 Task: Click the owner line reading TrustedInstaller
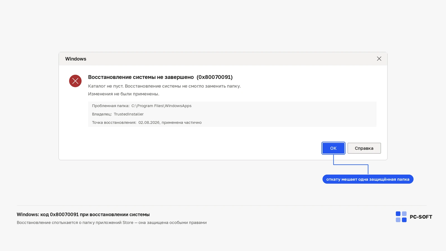click(x=118, y=114)
